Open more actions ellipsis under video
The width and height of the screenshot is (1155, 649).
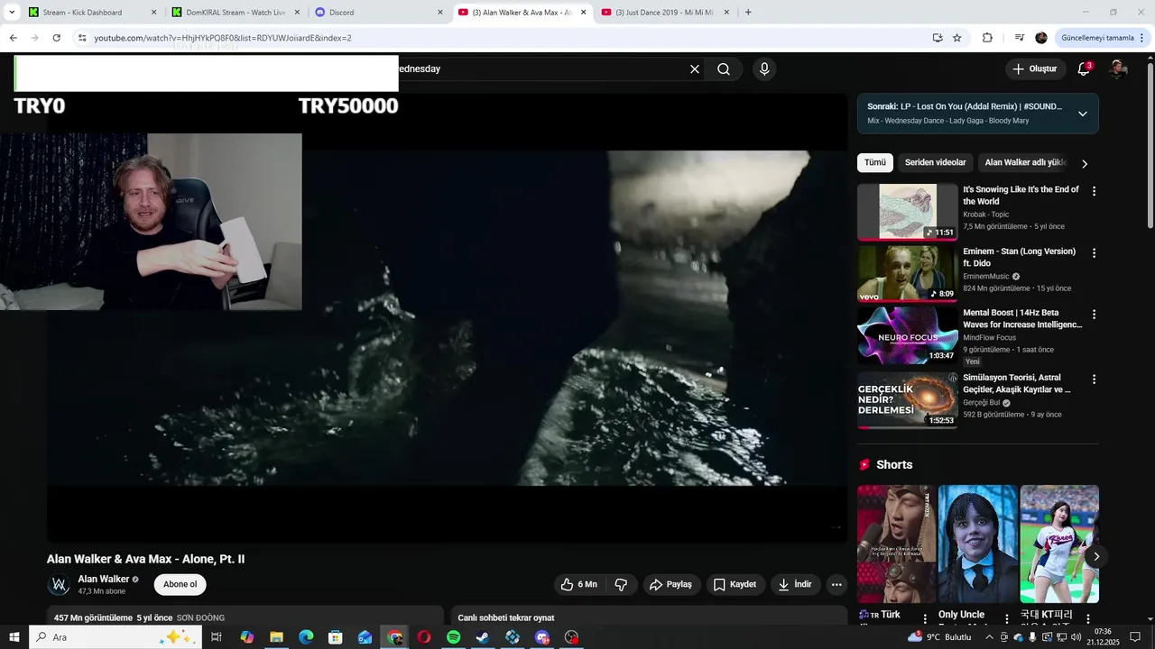coord(836,584)
